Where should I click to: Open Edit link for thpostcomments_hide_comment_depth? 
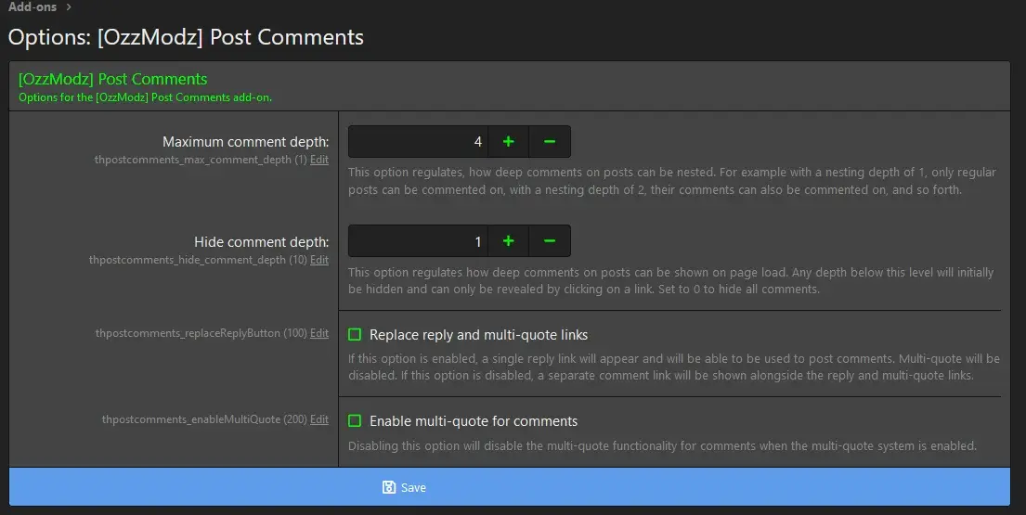(x=319, y=260)
